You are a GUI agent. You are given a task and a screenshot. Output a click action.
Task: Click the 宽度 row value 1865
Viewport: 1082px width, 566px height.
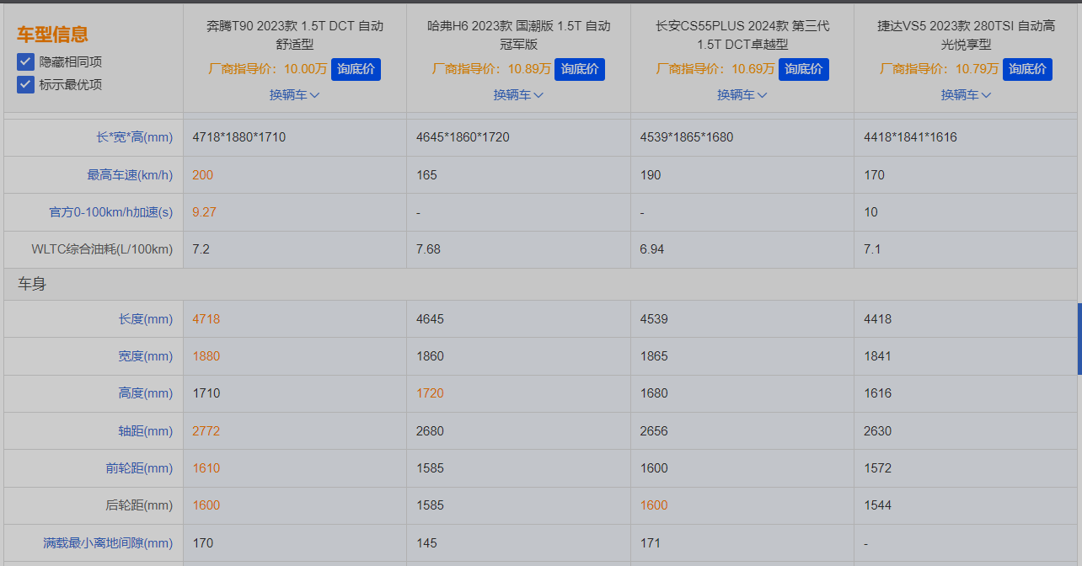[x=654, y=356]
